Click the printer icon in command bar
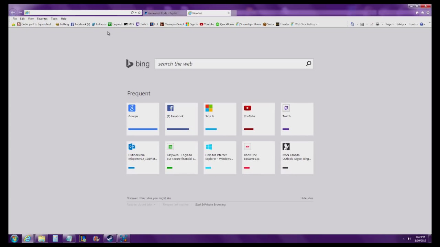The image size is (440, 247). (x=377, y=24)
